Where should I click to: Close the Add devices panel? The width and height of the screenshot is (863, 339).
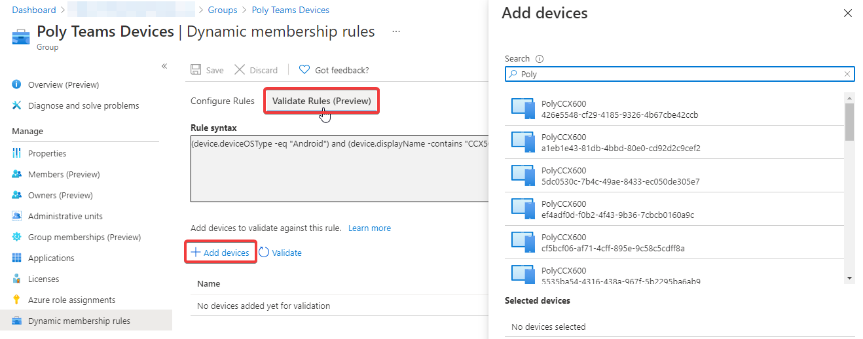click(848, 13)
